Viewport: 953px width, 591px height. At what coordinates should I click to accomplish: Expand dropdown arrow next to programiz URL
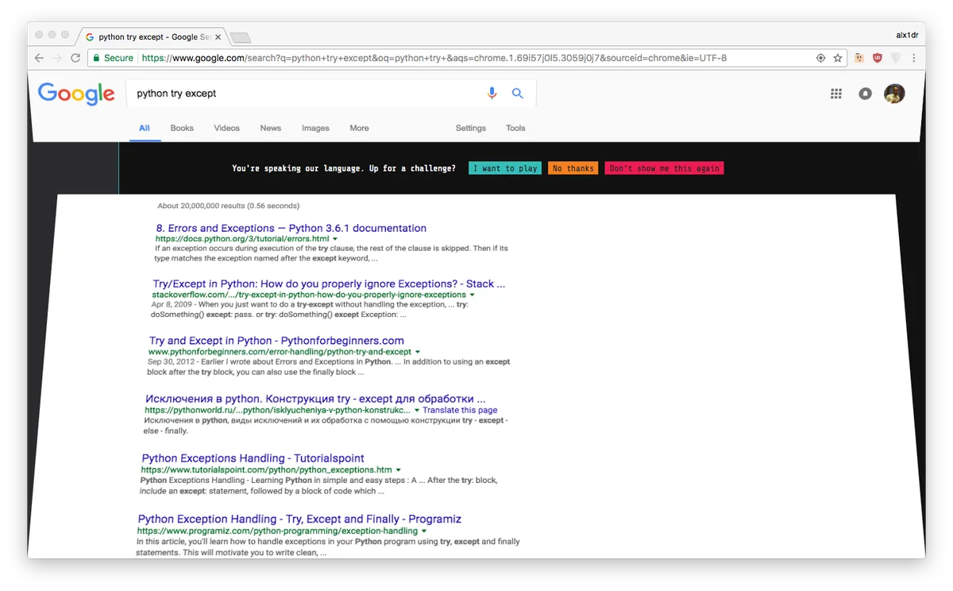424,531
